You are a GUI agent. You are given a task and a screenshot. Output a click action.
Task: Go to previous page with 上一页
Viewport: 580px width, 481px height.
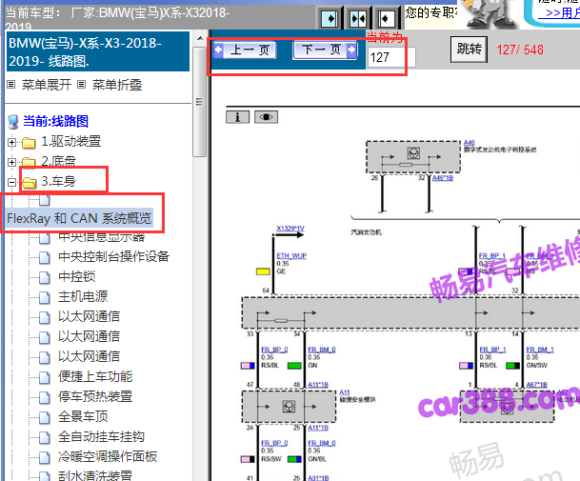tap(245, 50)
